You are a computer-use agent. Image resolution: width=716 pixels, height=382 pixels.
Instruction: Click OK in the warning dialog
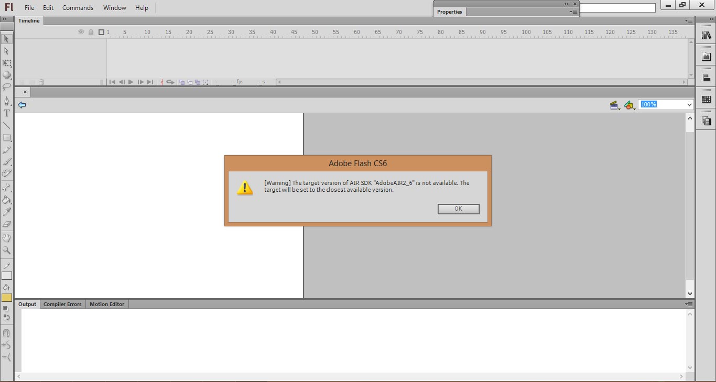(458, 209)
